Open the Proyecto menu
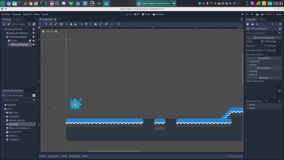This screenshot has width=284, height=160. click(16, 14)
